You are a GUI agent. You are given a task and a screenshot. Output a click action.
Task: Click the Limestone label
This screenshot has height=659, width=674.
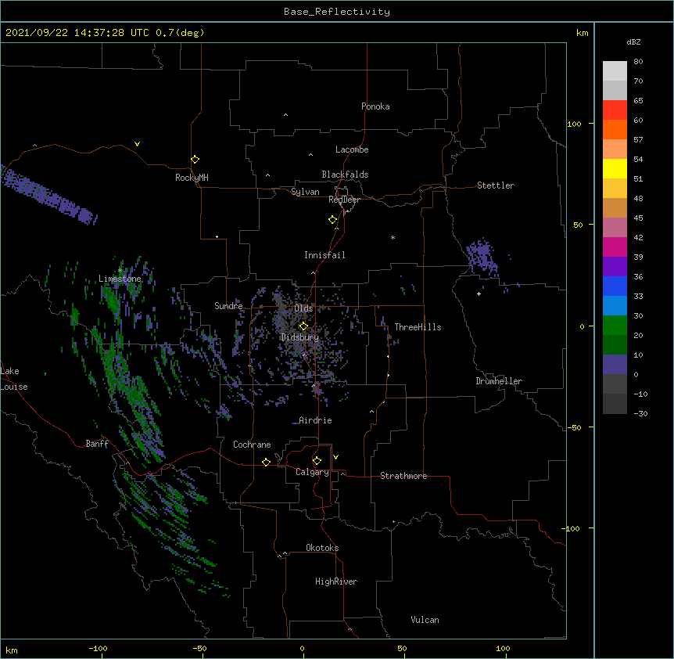120,279
